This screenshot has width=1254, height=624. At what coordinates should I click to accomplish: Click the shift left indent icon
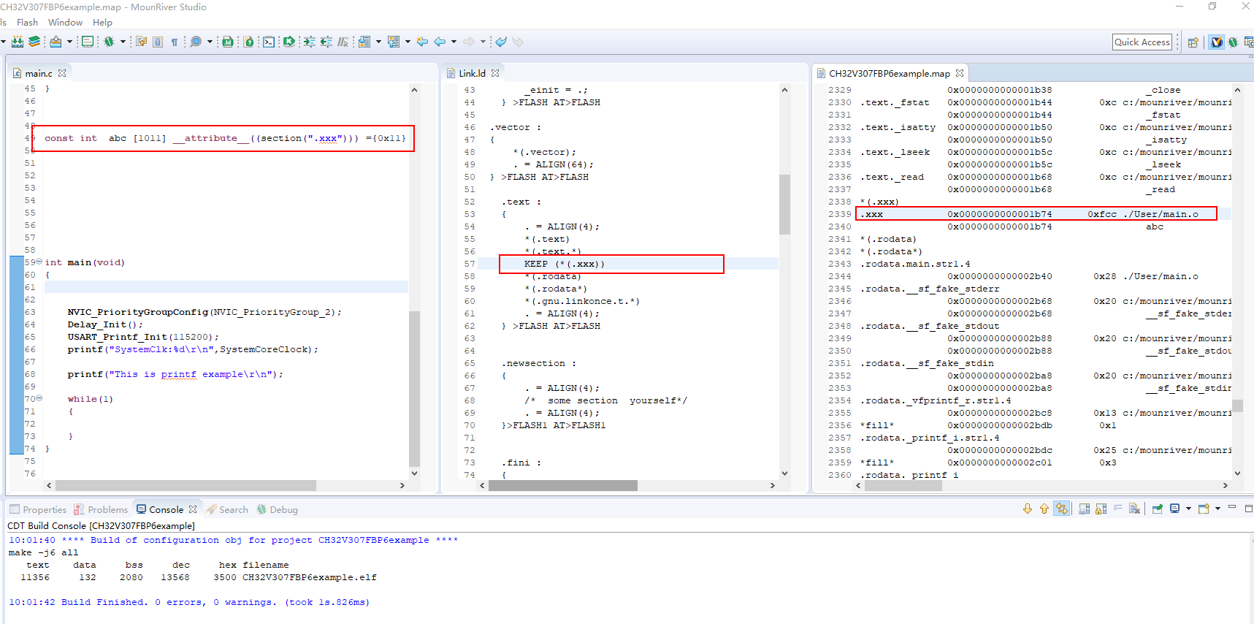pos(326,42)
